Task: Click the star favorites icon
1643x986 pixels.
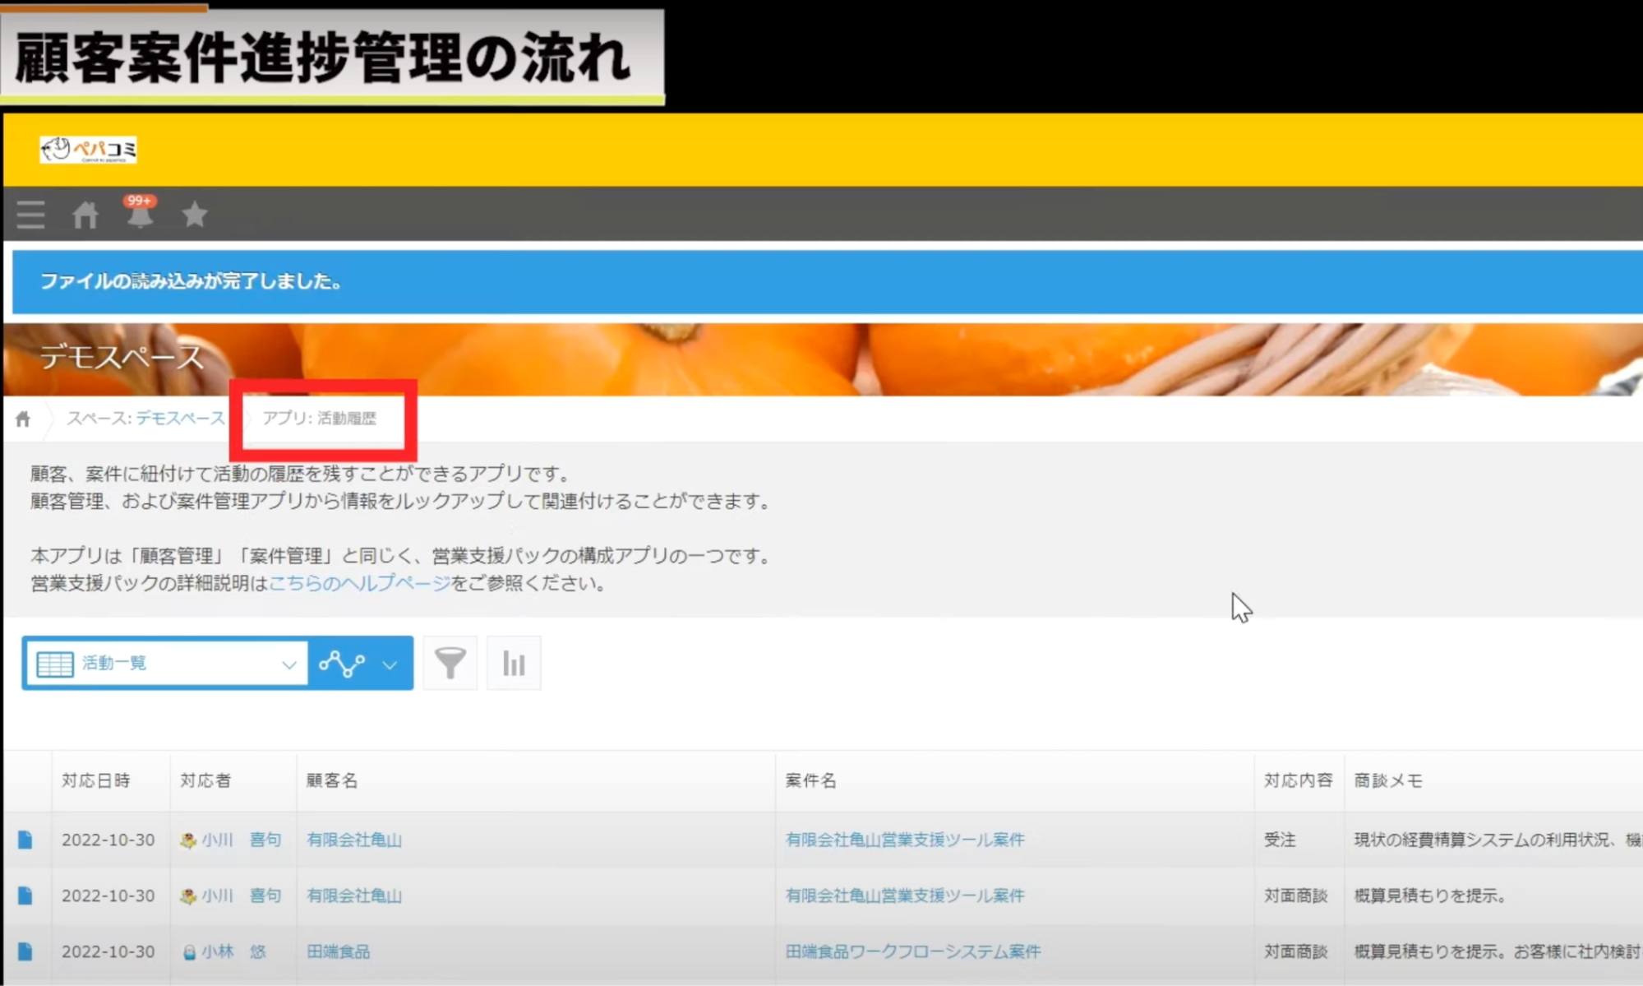Action: tap(194, 215)
